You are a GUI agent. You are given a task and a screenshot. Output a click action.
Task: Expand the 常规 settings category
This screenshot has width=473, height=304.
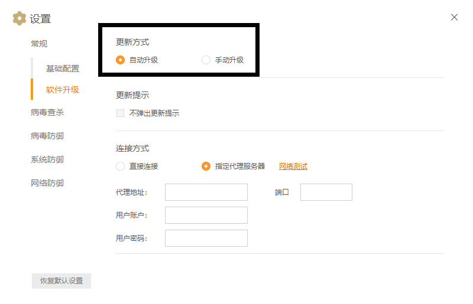point(39,44)
